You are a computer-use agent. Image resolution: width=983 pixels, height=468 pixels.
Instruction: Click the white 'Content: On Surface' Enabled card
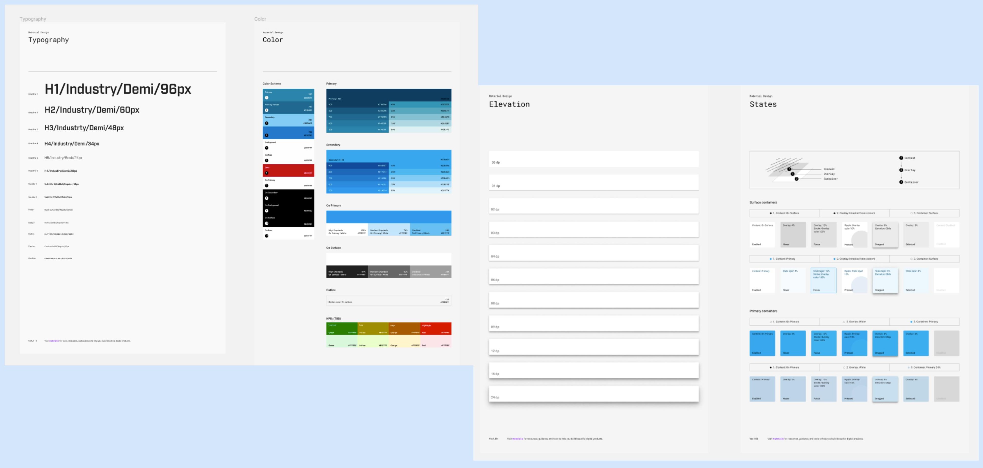pyautogui.click(x=762, y=235)
